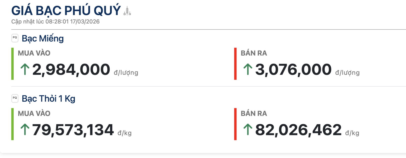
Task: Click the candlestick chart icon beside the title
Action: [127, 11]
